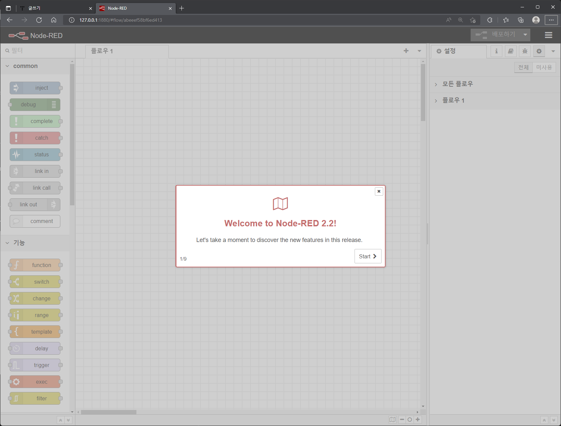Image resolution: width=561 pixels, height=426 pixels.
Task: Open the deploy options dropdown arrow
Action: (525, 35)
